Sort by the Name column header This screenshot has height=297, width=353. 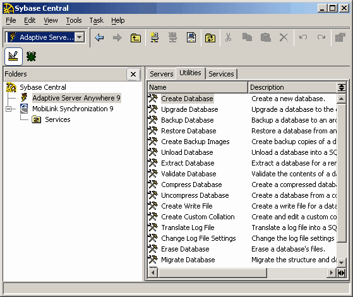point(198,87)
